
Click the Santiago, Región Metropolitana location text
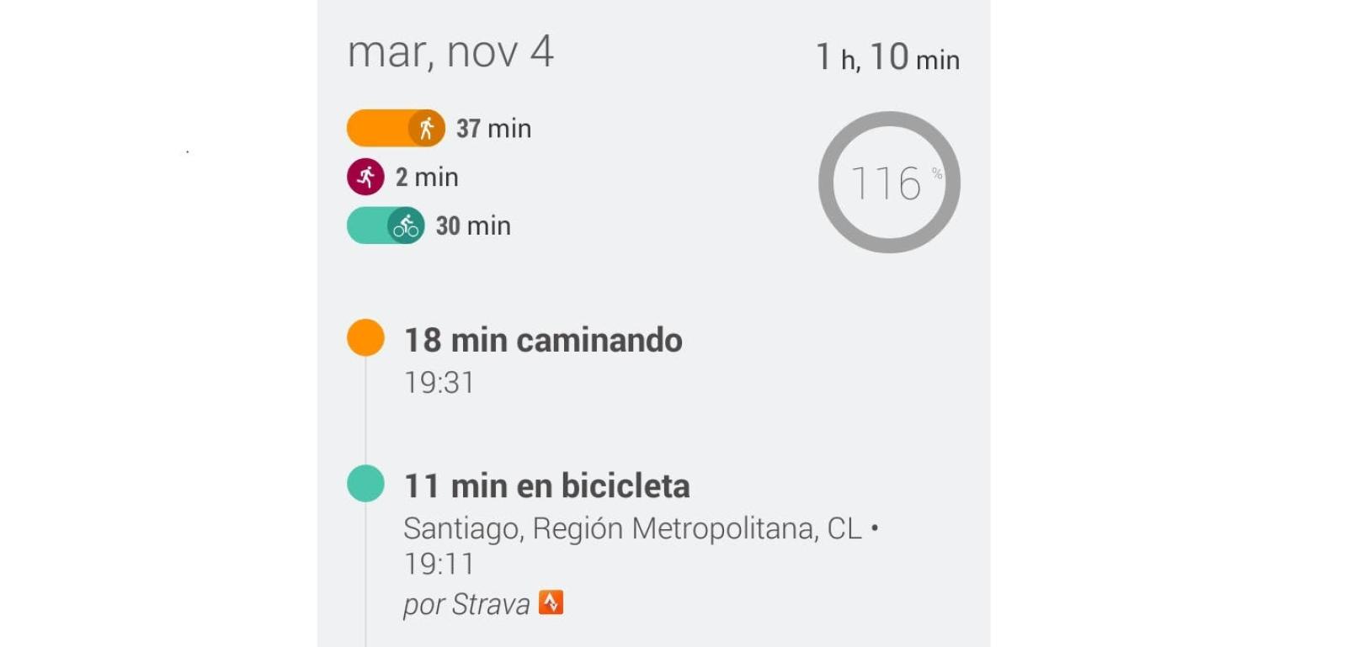pyautogui.click(x=632, y=529)
